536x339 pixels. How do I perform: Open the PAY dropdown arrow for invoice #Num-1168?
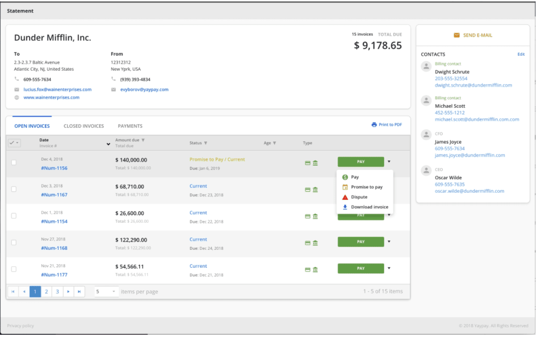coord(389,242)
